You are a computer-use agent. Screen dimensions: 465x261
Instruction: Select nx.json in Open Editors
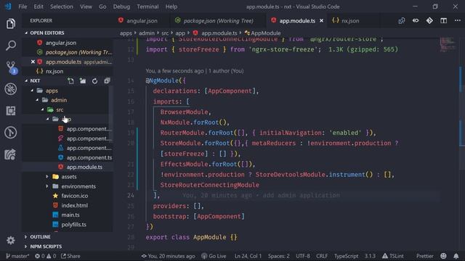54,71
